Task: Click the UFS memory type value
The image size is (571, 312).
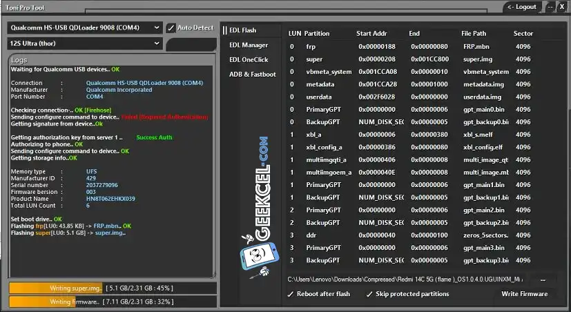Action: click(91, 171)
